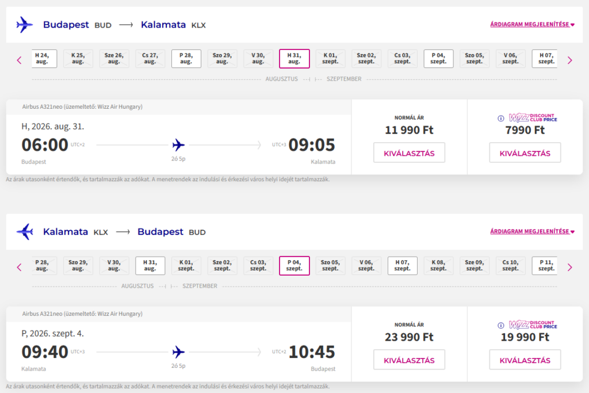This screenshot has height=393, width=589.
Task: Choose discount club 19 990 Ft return Kiválasztás
Action: click(x=525, y=360)
